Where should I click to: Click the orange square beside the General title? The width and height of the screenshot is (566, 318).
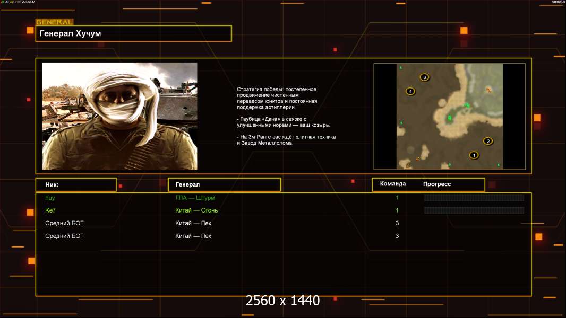pos(30,30)
